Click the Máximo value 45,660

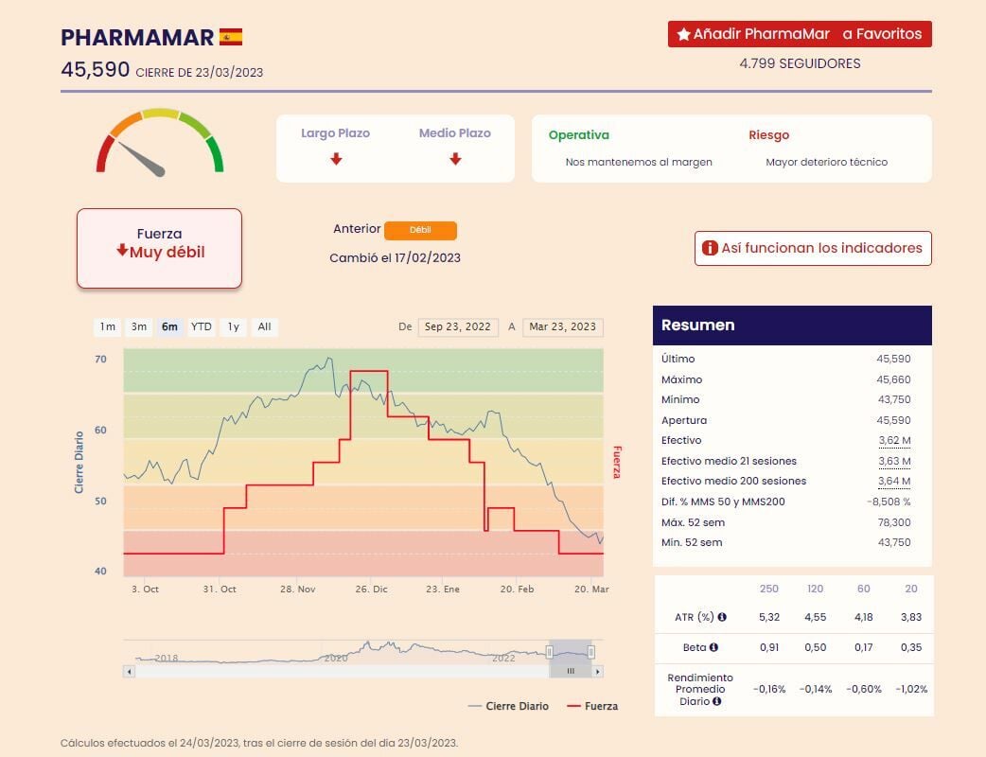coord(893,379)
